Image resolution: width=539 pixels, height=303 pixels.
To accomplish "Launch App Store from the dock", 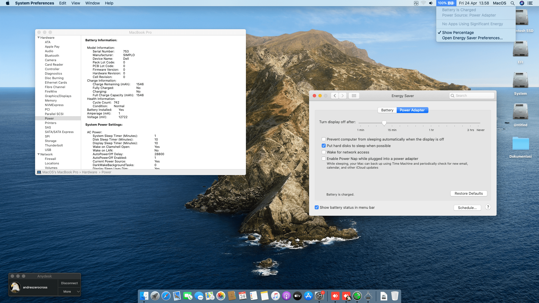I will pos(308,296).
